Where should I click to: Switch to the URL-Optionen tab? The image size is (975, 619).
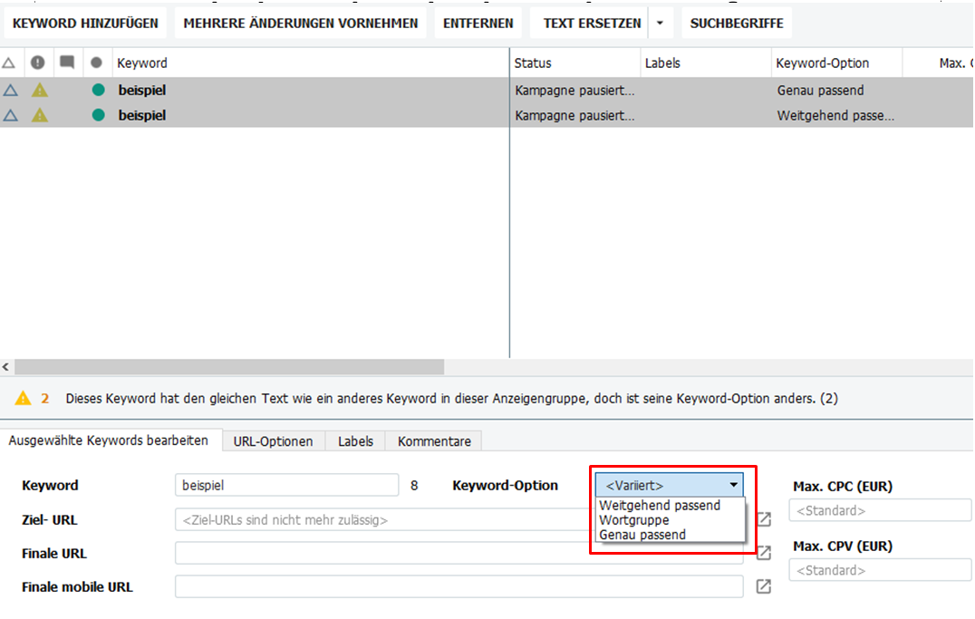[274, 440]
